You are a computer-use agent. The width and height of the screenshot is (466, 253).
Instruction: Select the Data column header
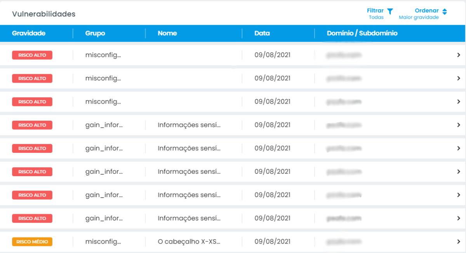click(262, 33)
